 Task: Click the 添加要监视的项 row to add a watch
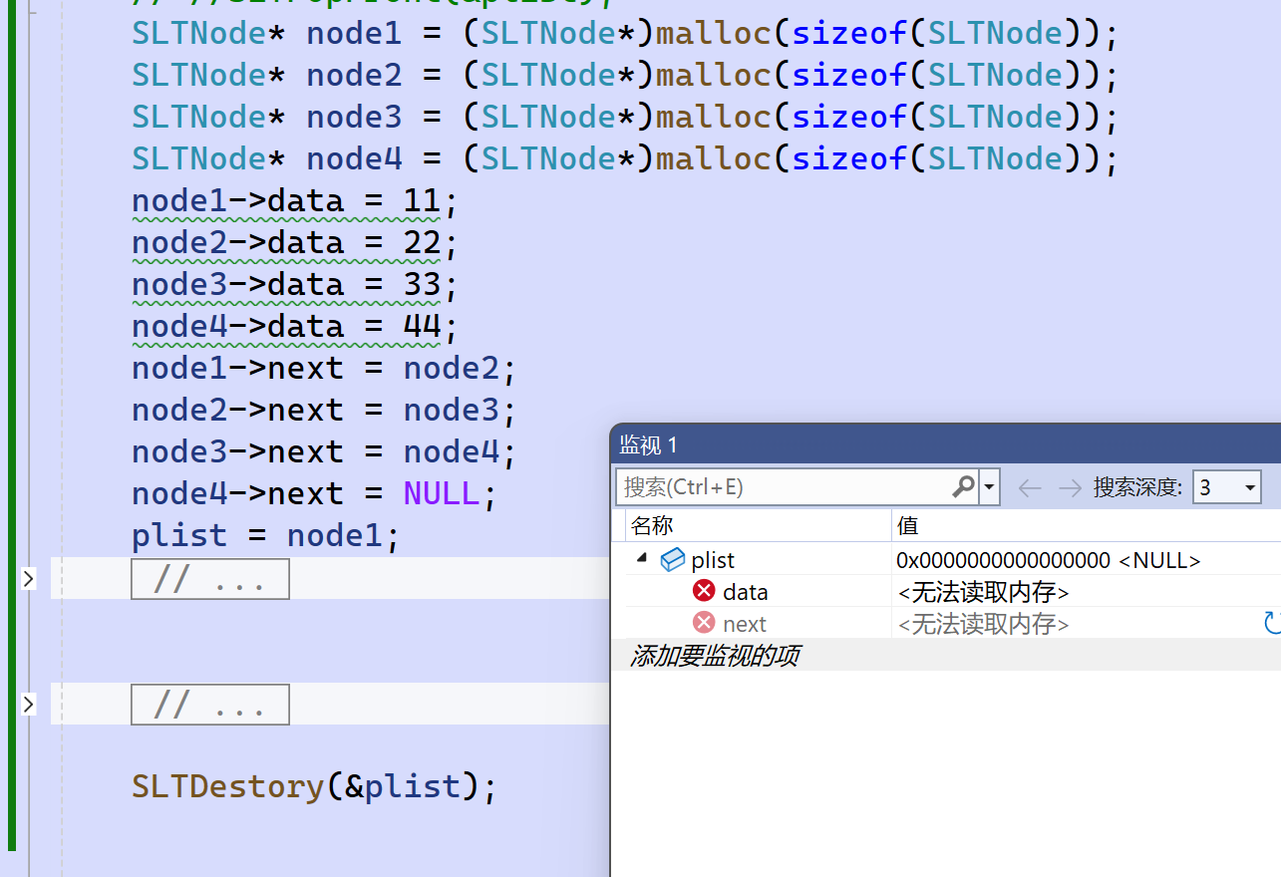point(714,656)
